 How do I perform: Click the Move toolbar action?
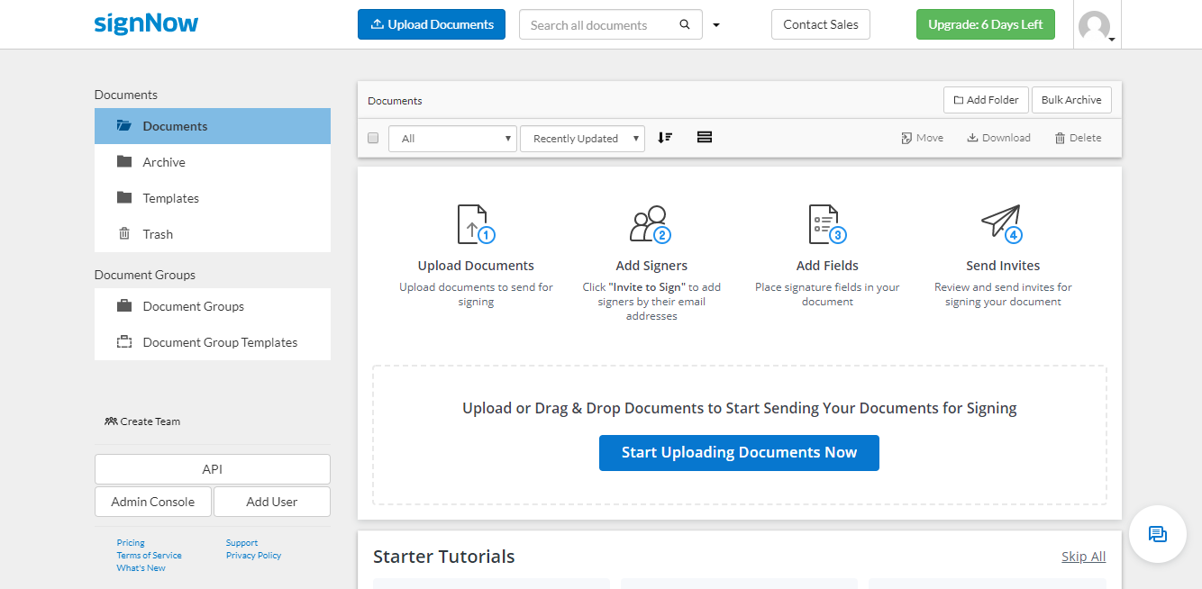(x=922, y=138)
